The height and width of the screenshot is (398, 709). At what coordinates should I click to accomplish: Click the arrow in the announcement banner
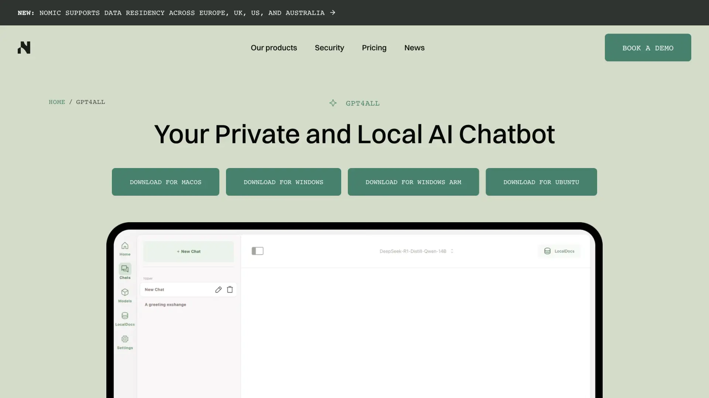[333, 13]
